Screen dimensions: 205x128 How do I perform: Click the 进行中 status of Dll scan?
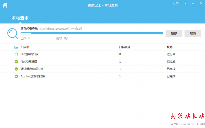tap(171, 54)
